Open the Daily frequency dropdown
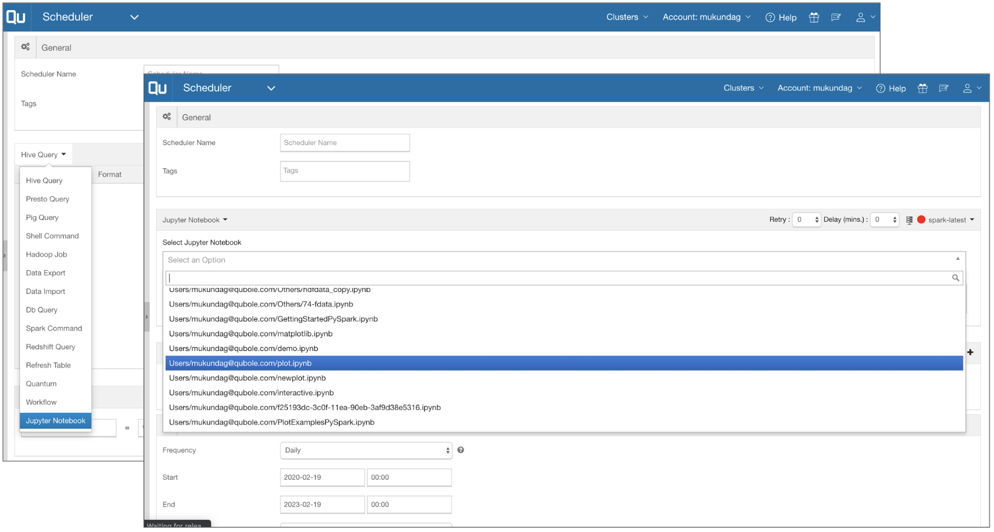Image resolution: width=994 pixels, height=532 pixels. [x=366, y=450]
